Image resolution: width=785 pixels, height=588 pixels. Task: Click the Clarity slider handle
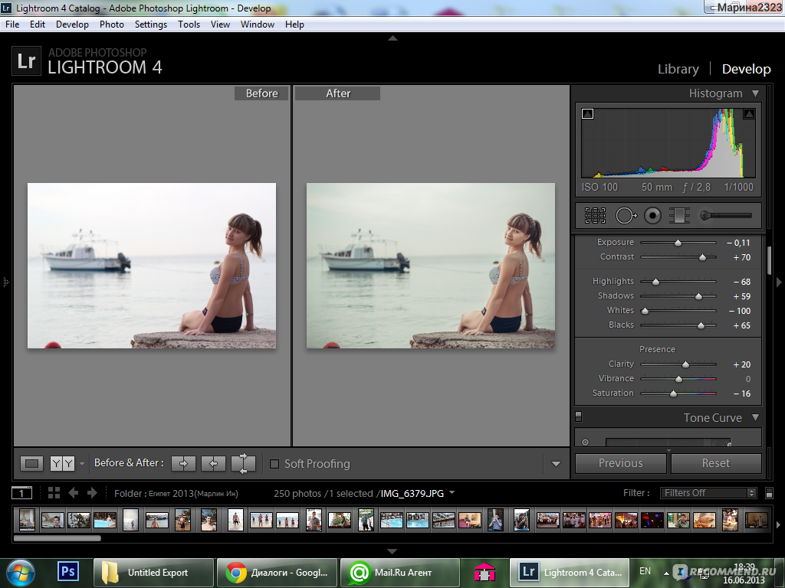(x=686, y=365)
